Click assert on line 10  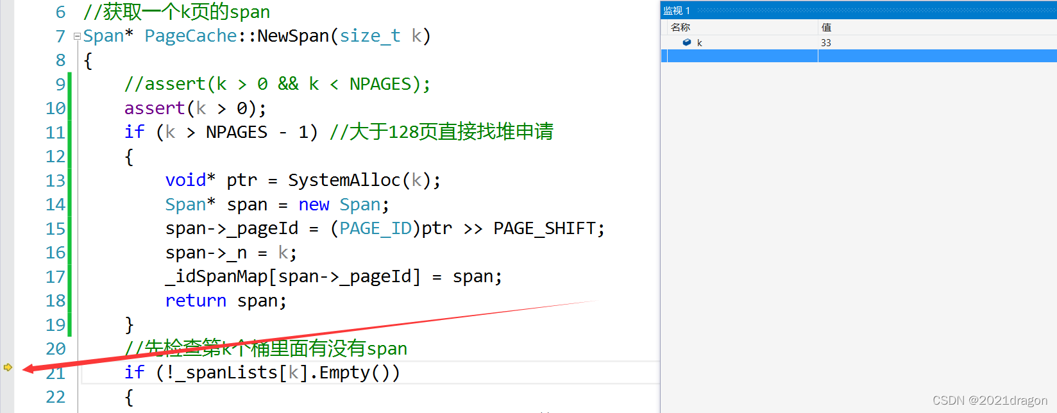pos(155,108)
